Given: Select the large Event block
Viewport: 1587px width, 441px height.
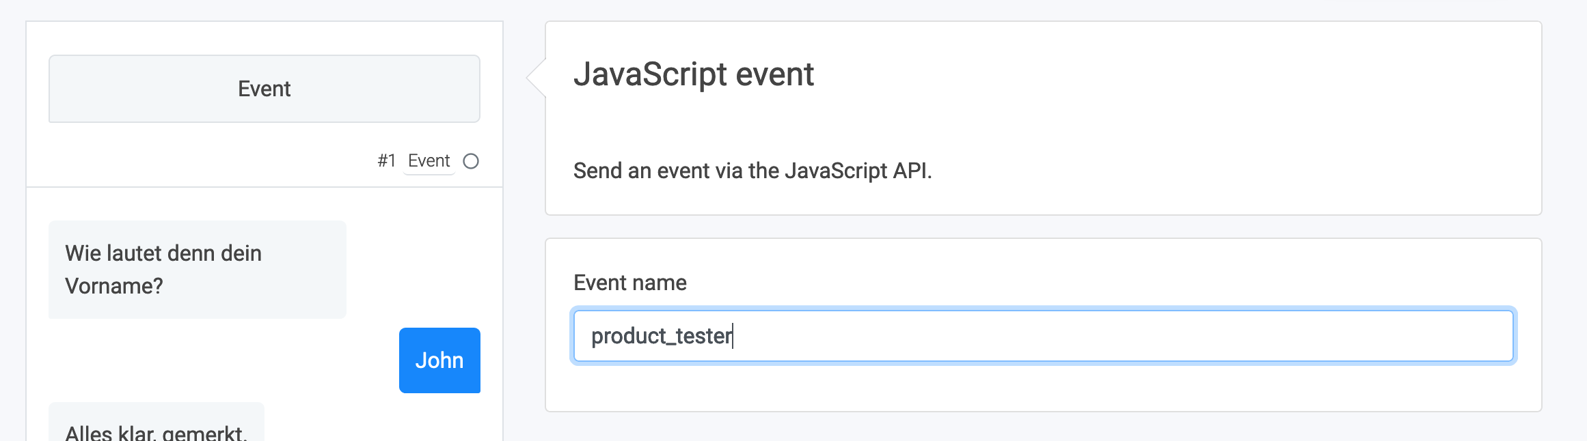Looking at the screenshot, I should coord(264,89).
